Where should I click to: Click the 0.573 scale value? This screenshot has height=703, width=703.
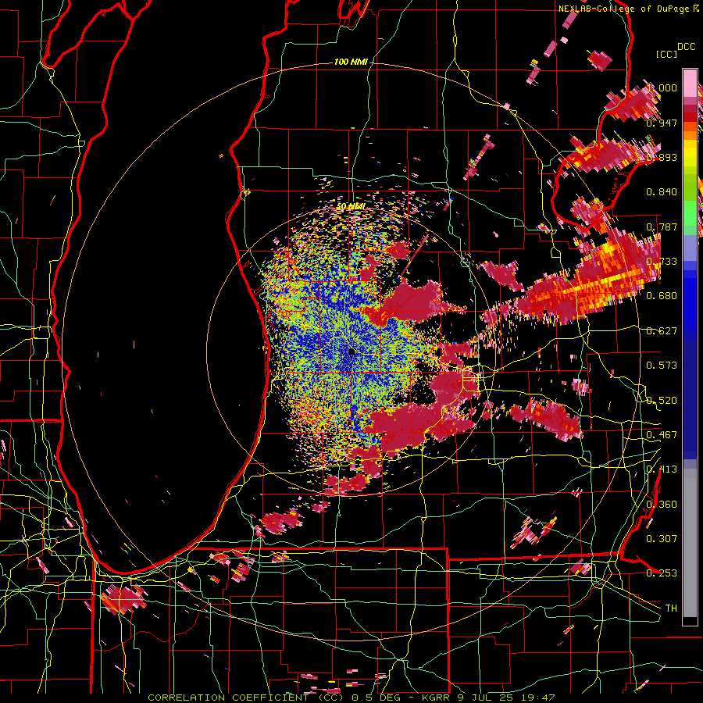(x=662, y=366)
